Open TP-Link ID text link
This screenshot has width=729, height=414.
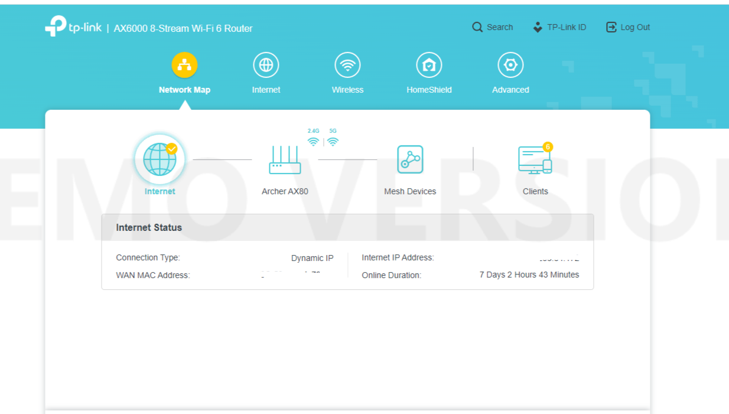[x=567, y=27]
